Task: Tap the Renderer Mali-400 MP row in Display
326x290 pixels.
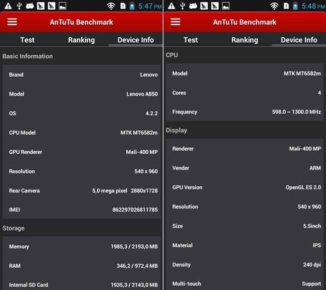Action: click(x=245, y=149)
